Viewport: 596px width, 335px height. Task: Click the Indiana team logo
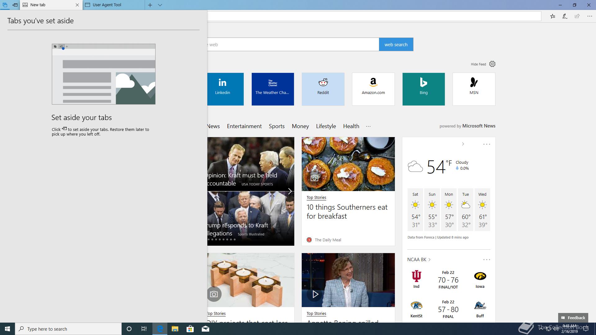tap(416, 276)
